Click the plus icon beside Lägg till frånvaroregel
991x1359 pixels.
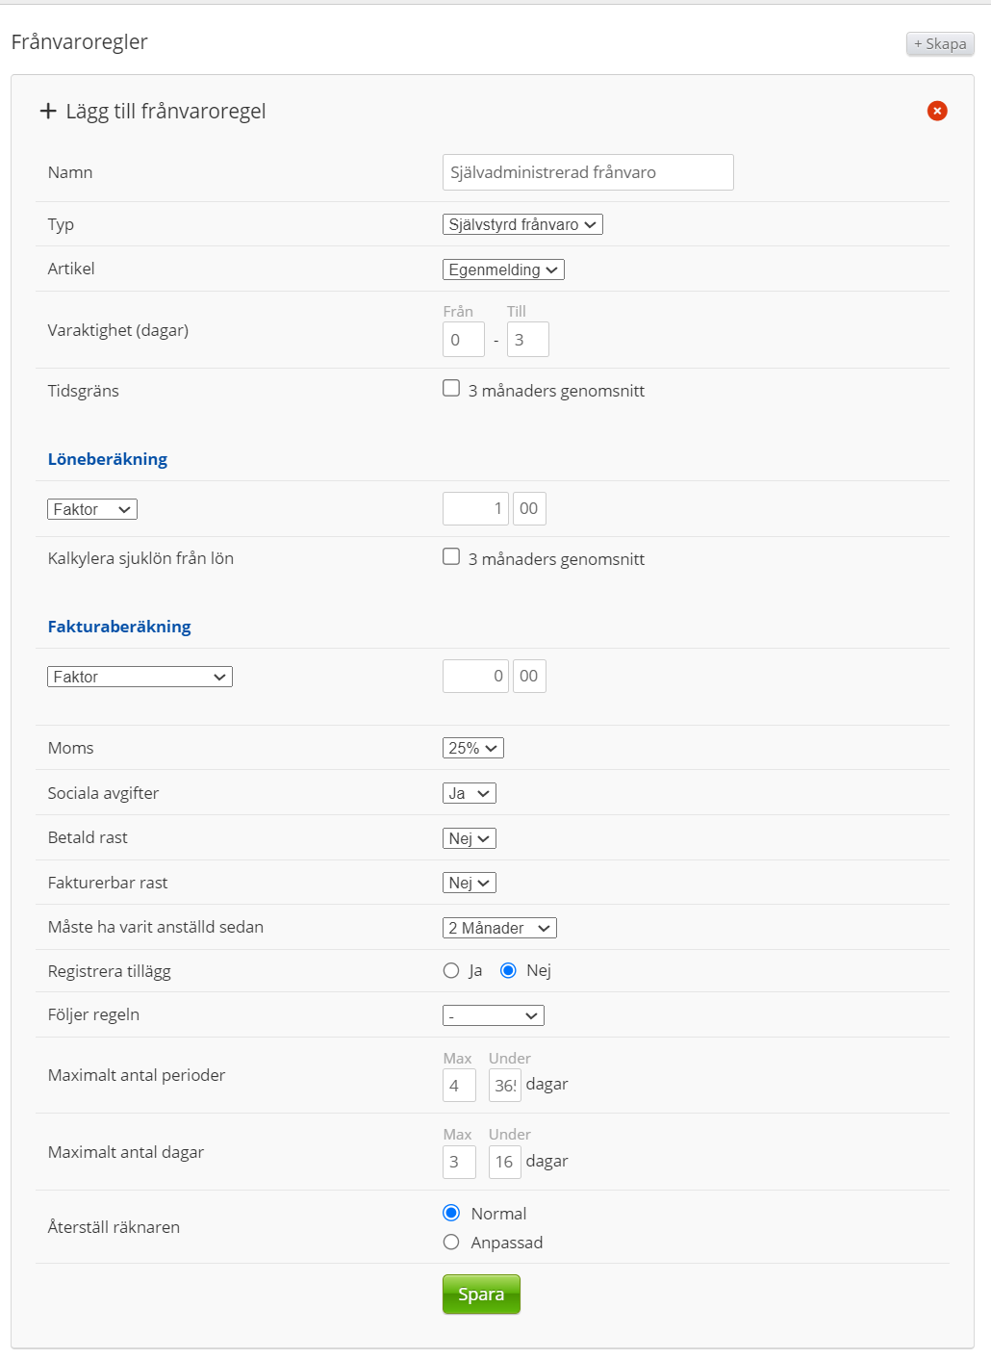48,112
